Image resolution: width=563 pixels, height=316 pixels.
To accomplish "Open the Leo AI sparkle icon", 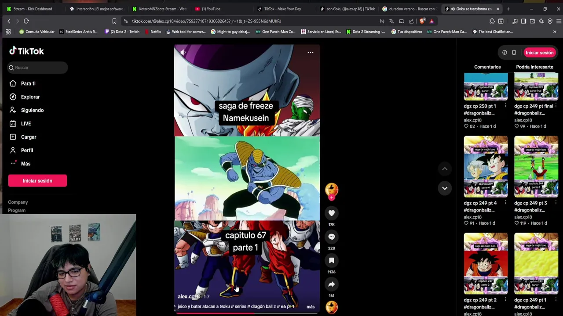I will pos(541,21).
